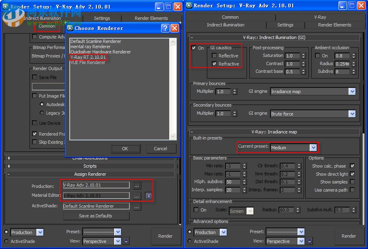
Task: Adjust HSph. subdivs spinner
Action: point(244,182)
